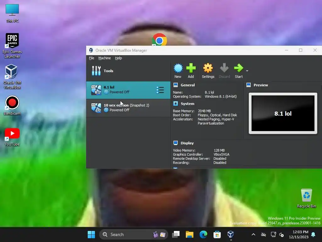This screenshot has height=242, width=322.
Task: Open the File menu
Action: pos(92,58)
